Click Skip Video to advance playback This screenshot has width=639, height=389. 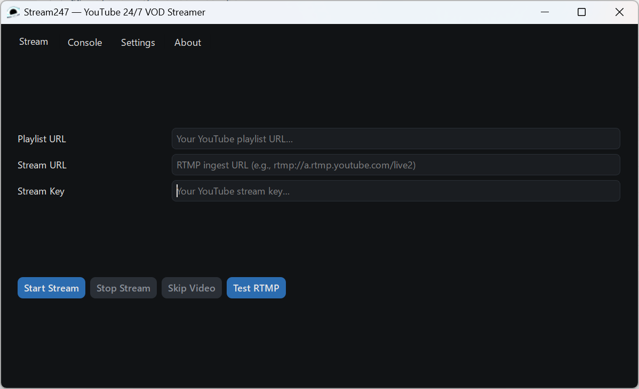191,287
